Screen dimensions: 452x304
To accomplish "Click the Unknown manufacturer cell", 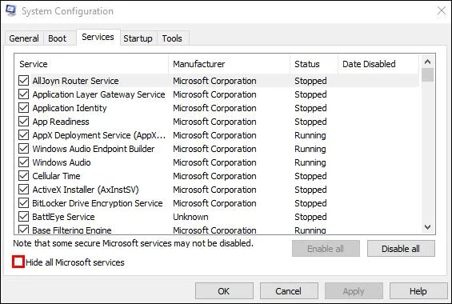I will [x=190, y=217].
